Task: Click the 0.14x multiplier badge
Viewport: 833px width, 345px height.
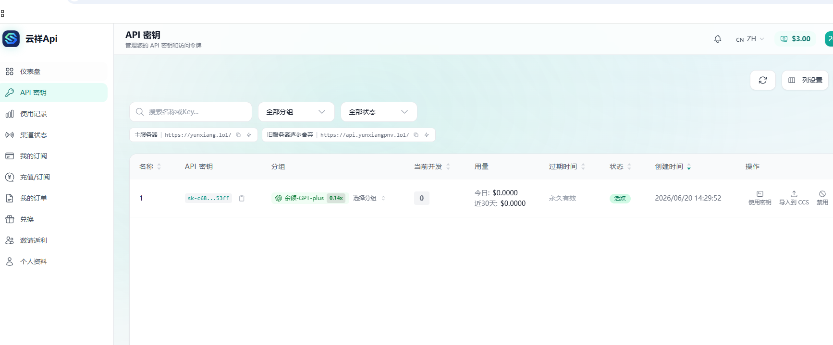Action: 336,198
